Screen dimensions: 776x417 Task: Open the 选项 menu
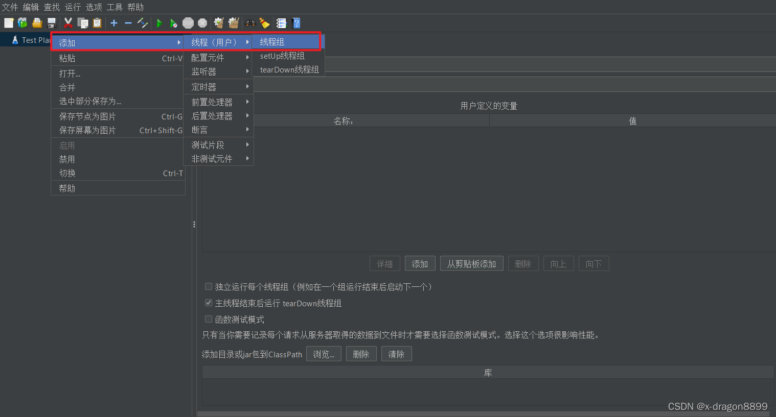click(94, 7)
